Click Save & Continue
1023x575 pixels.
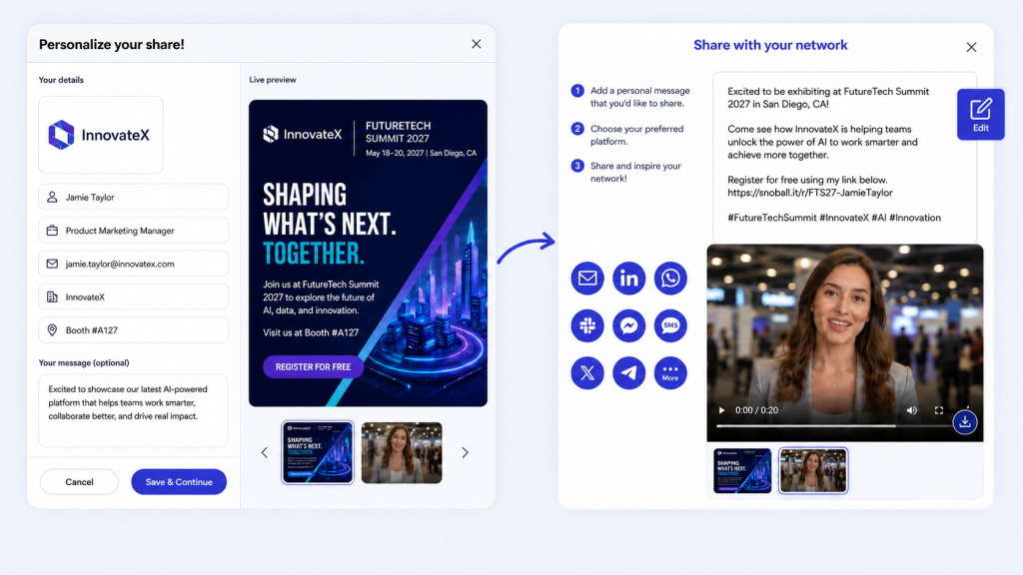179,482
